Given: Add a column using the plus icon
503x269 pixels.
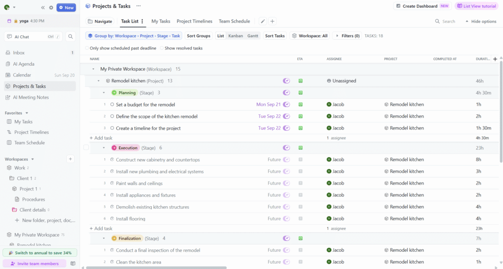Looking at the screenshot, I should [495, 59].
